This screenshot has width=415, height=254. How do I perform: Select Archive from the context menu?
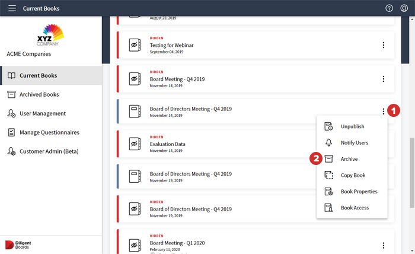(x=349, y=159)
